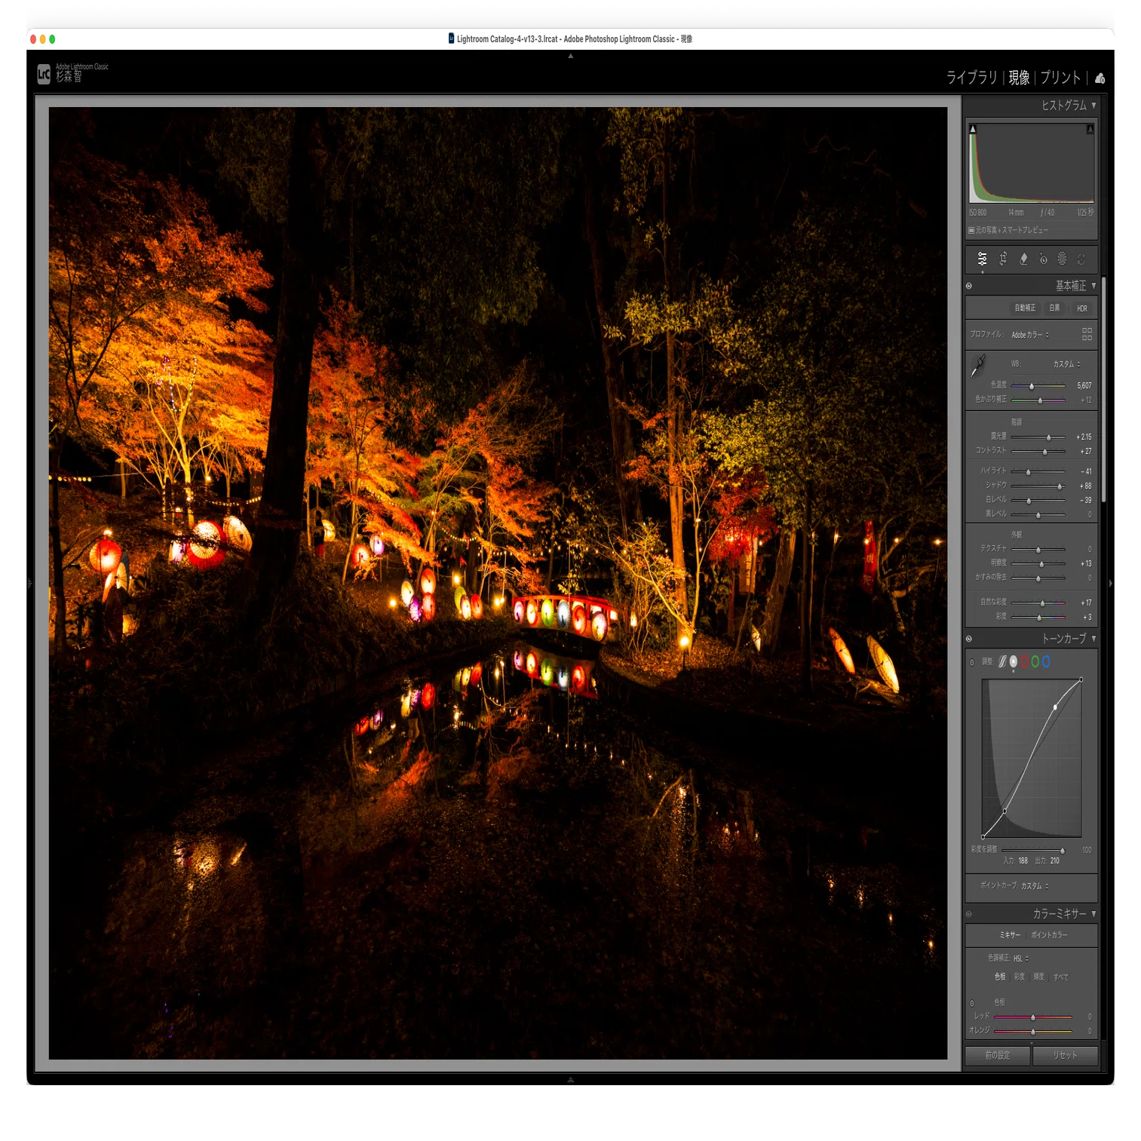Viewport: 1141px width, 1141px height.
Task: Open the profile browser grid icon
Action: pyautogui.click(x=1087, y=334)
